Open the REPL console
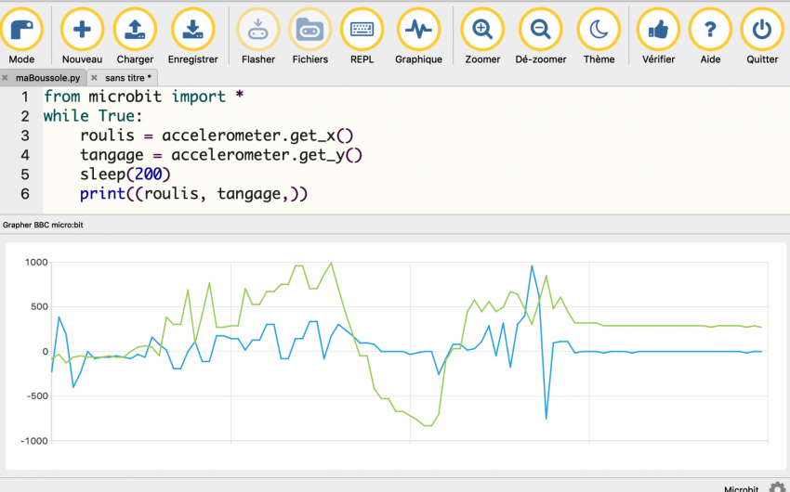This screenshot has height=492, width=790. click(x=362, y=36)
